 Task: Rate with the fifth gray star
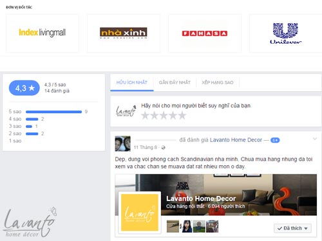(x=182, y=115)
